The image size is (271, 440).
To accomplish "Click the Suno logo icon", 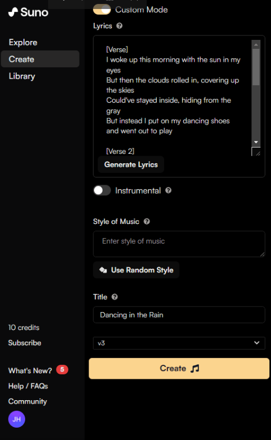I will [x=13, y=12].
